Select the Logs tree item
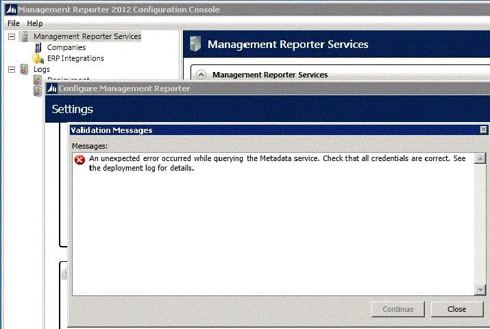This screenshot has width=490, height=329. pyautogui.click(x=42, y=69)
